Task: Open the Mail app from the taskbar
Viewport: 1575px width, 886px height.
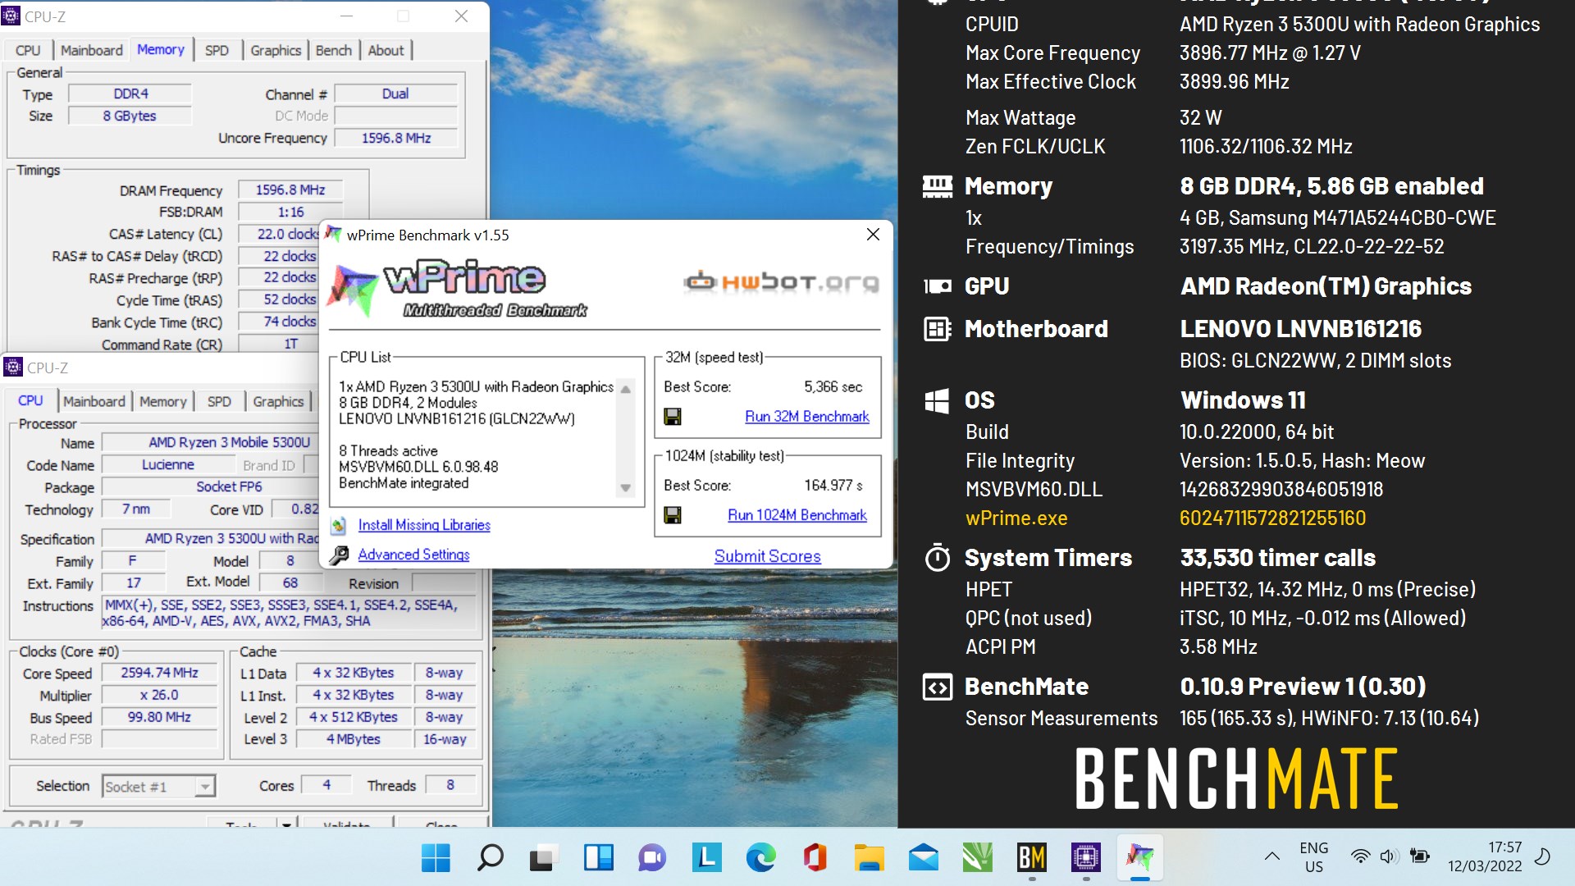Action: [x=923, y=858]
